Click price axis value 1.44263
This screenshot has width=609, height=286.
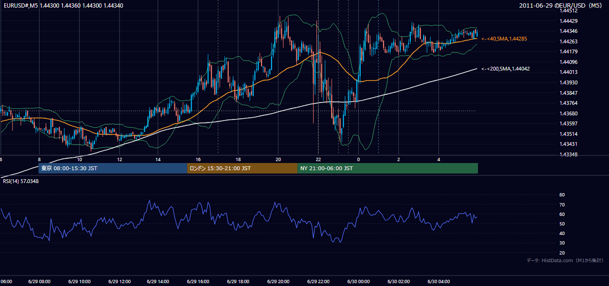pyautogui.click(x=568, y=41)
